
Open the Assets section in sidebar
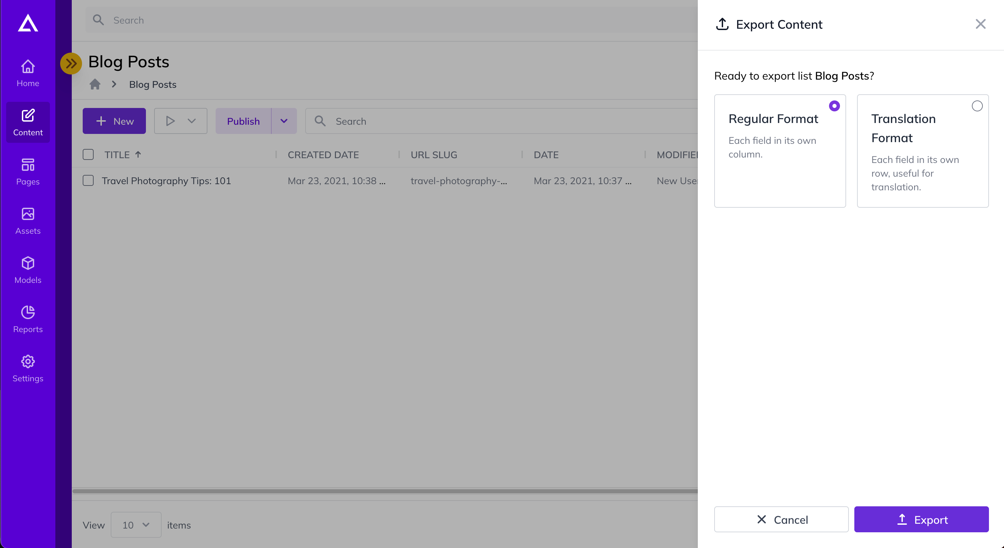(28, 221)
